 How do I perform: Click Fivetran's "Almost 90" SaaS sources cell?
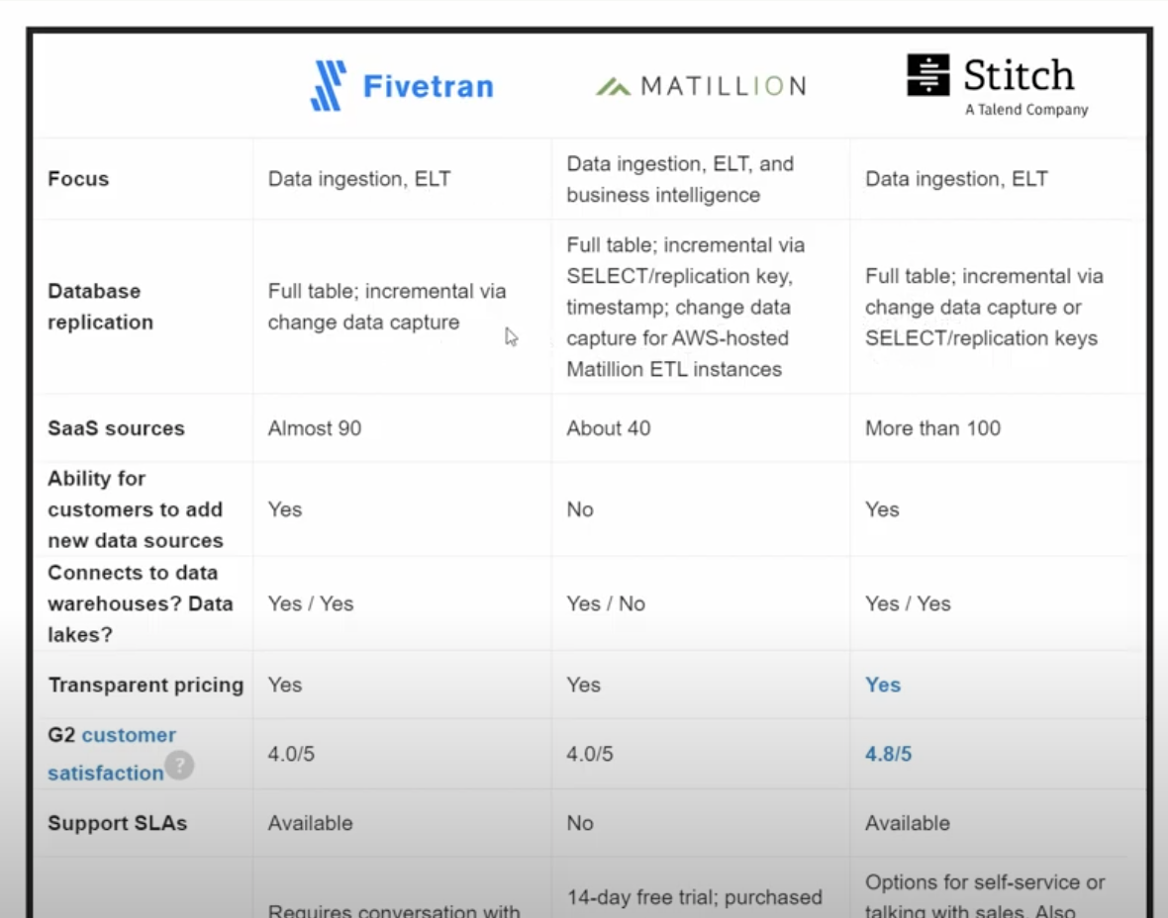315,428
